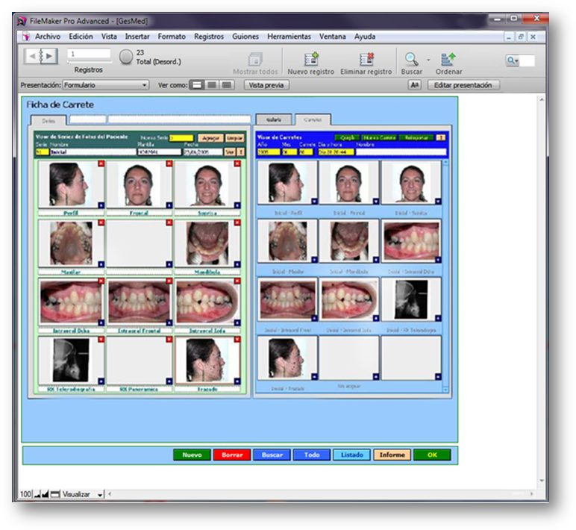This screenshot has width=576, height=530.
Task: Open the Registros menu
Action: click(209, 37)
